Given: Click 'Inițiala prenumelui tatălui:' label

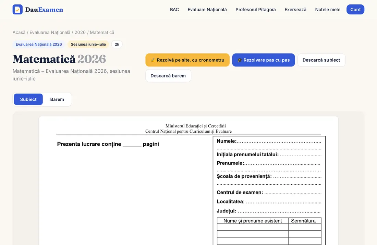Looking at the screenshot, I should pos(248,154).
